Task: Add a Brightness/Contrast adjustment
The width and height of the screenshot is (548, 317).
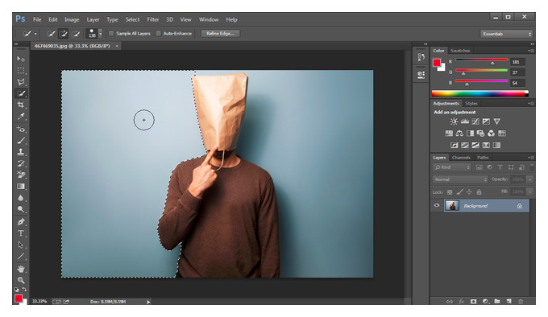Action: pos(454,121)
